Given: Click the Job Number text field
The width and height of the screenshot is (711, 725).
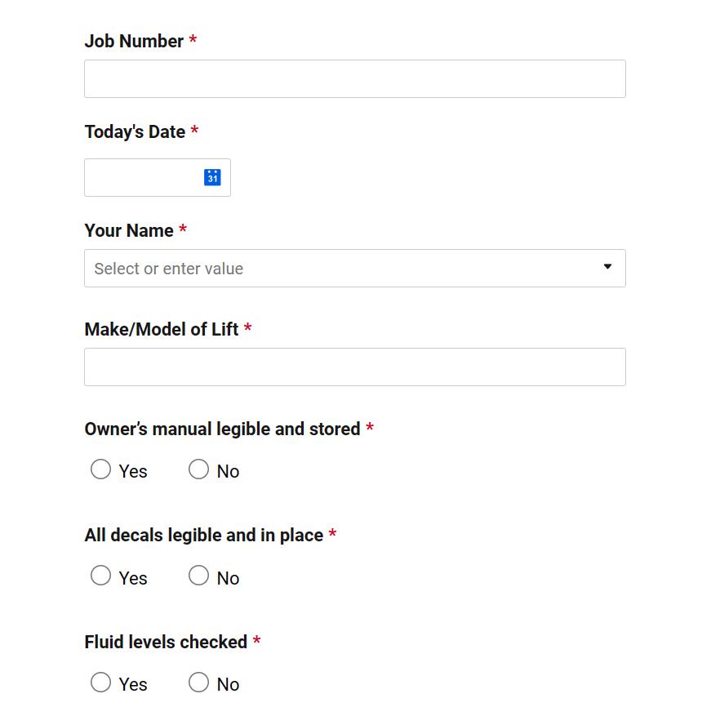Looking at the screenshot, I should point(354,78).
